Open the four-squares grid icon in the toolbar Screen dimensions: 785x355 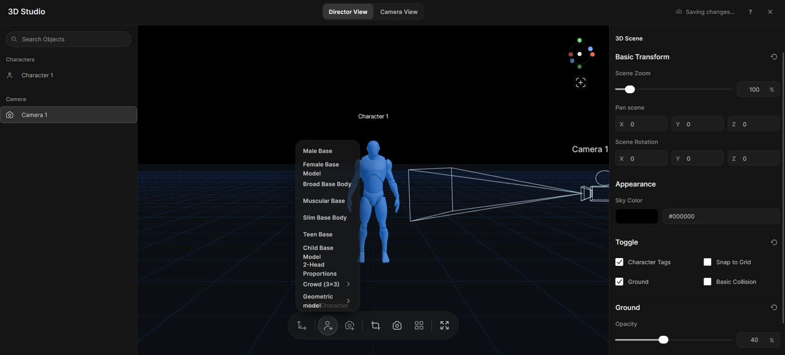(x=419, y=326)
